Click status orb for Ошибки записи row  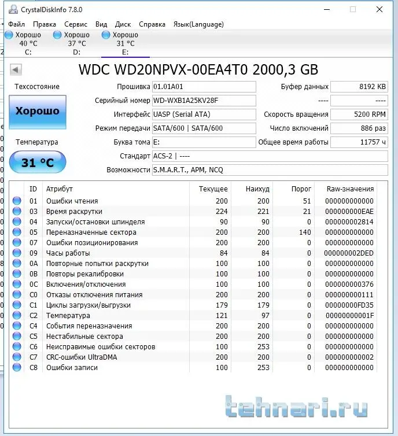17,367
